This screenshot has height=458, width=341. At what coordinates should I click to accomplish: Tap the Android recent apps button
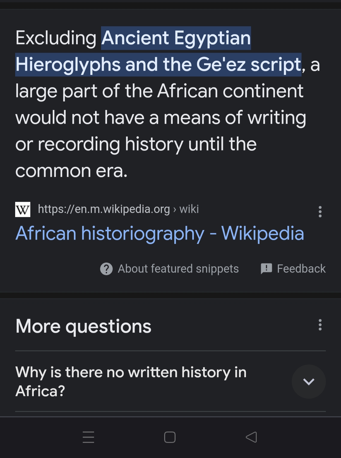coord(88,437)
